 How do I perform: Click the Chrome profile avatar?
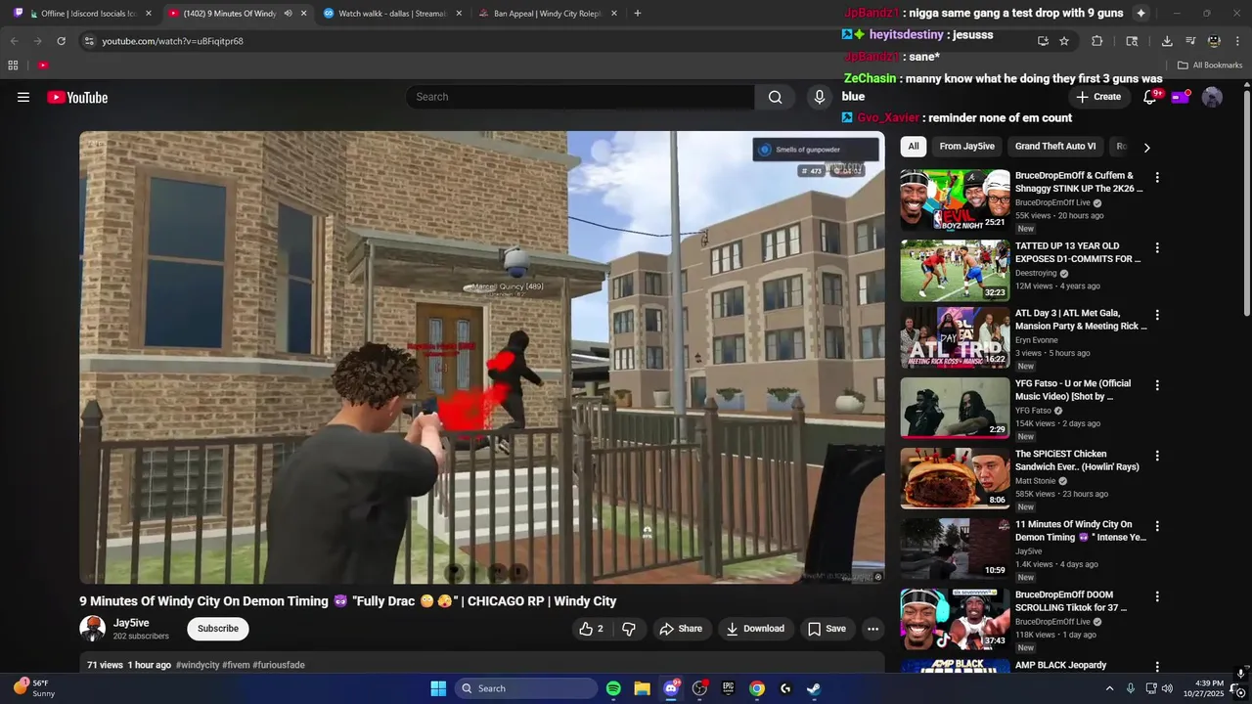[x=1214, y=41]
